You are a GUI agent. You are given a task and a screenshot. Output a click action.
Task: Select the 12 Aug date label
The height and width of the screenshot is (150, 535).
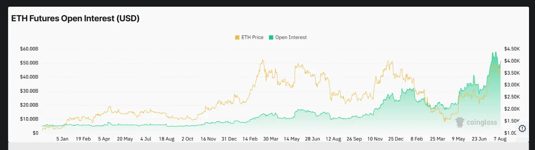pos(334,139)
